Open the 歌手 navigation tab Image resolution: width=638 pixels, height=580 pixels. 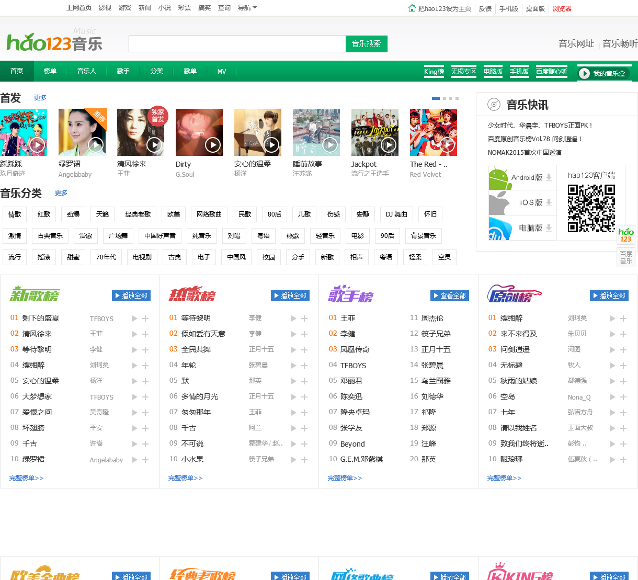point(123,71)
